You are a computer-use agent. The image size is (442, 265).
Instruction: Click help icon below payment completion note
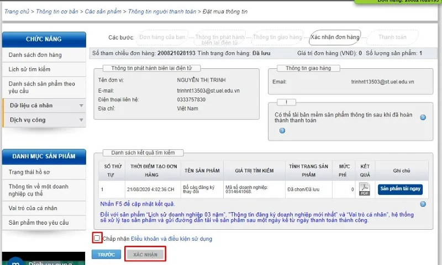tap(282, 131)
